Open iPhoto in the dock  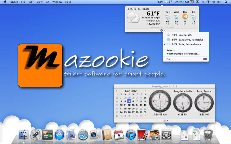154,134
